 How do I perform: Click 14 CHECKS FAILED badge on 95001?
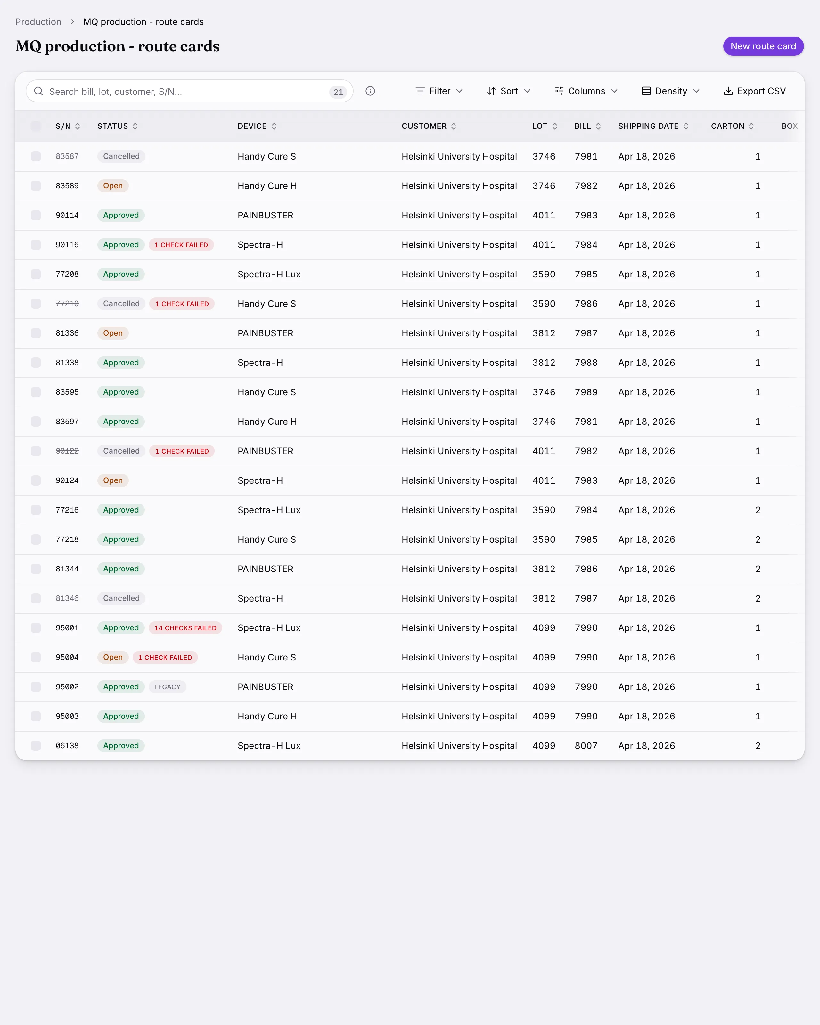pyautogui.click(x=185, y=628)
